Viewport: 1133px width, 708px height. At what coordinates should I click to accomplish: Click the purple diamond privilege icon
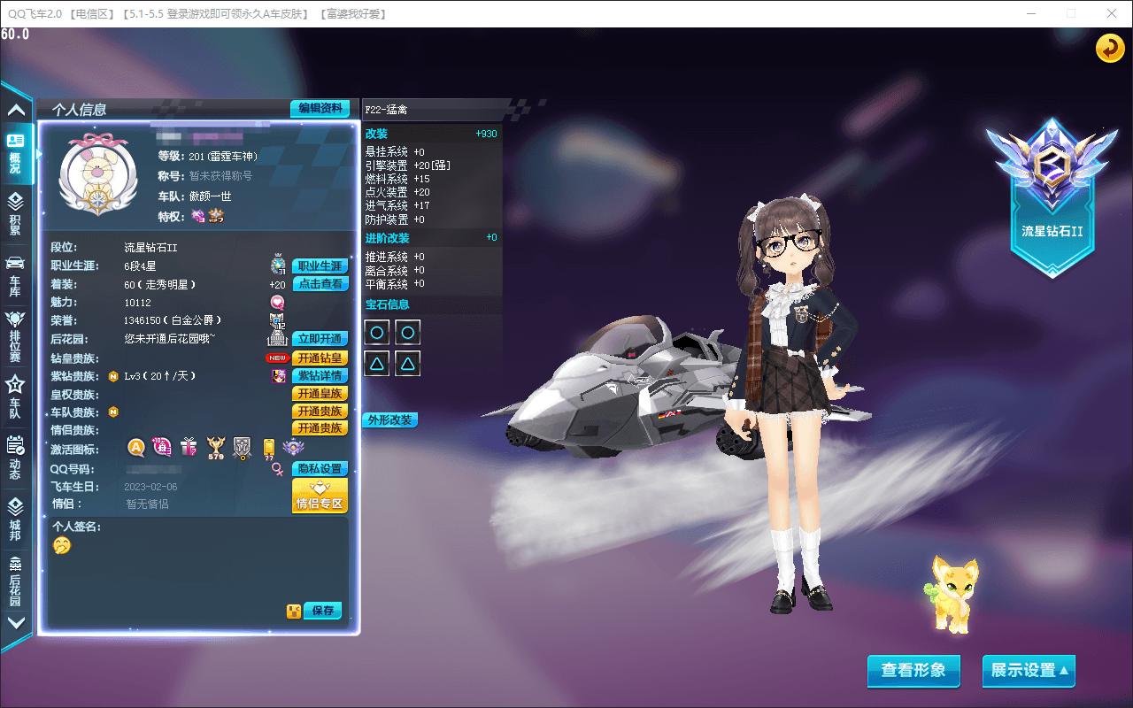198,216
